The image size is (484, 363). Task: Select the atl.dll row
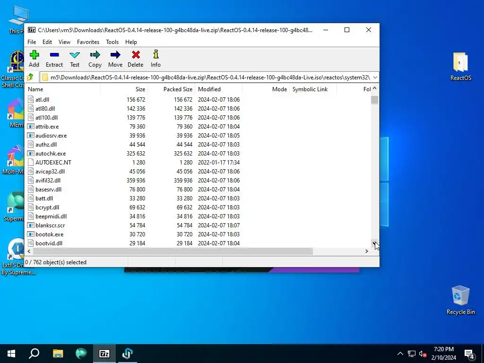point(198,100)
